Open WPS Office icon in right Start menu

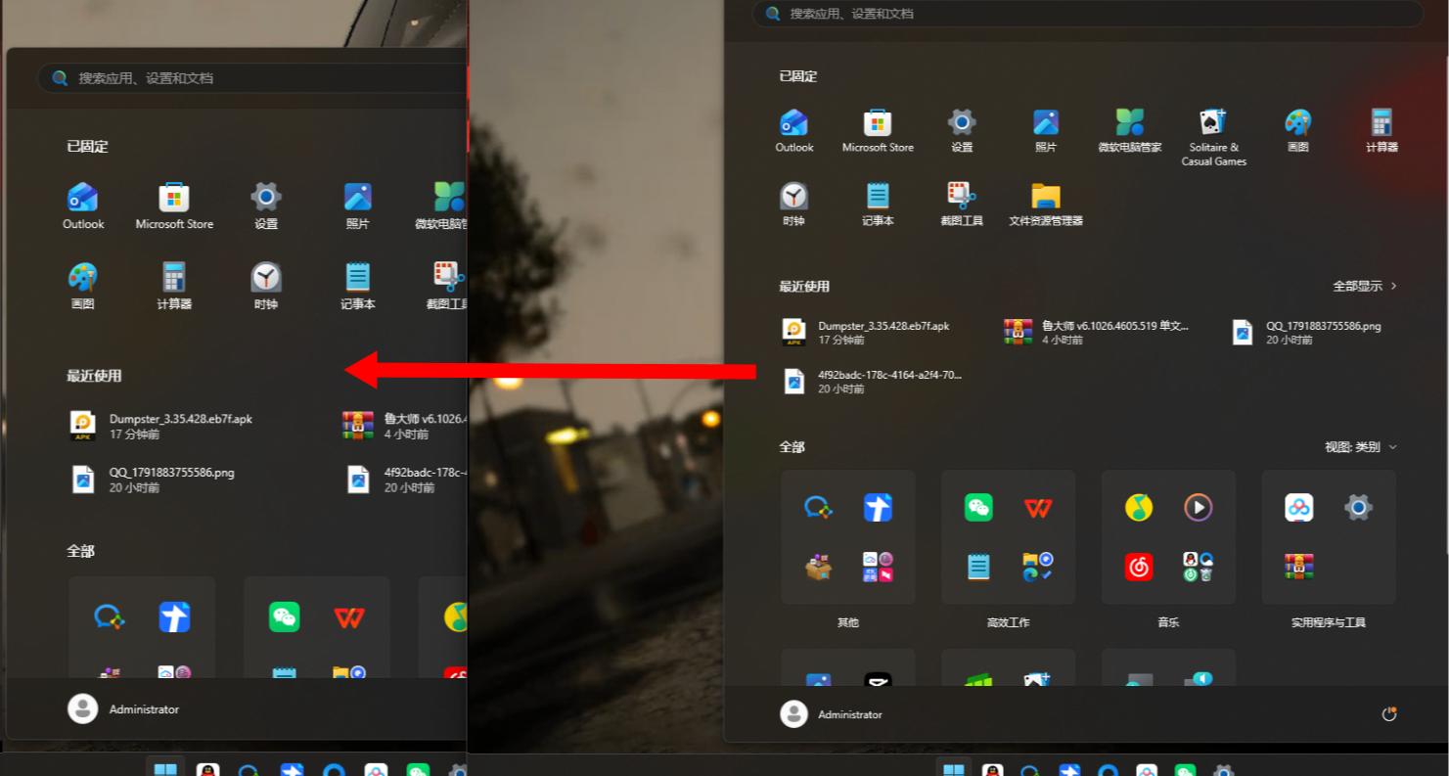pos(1038,507)
